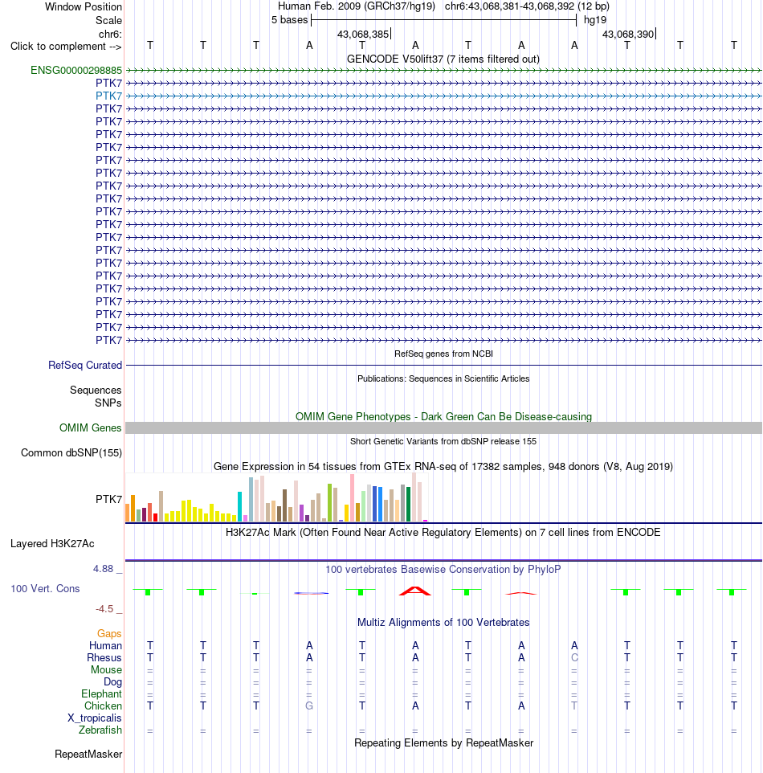Click the "Chicken" alignment row label
Image resolution: width=763 pixels, height=773 pixels.
pos(103,706)
